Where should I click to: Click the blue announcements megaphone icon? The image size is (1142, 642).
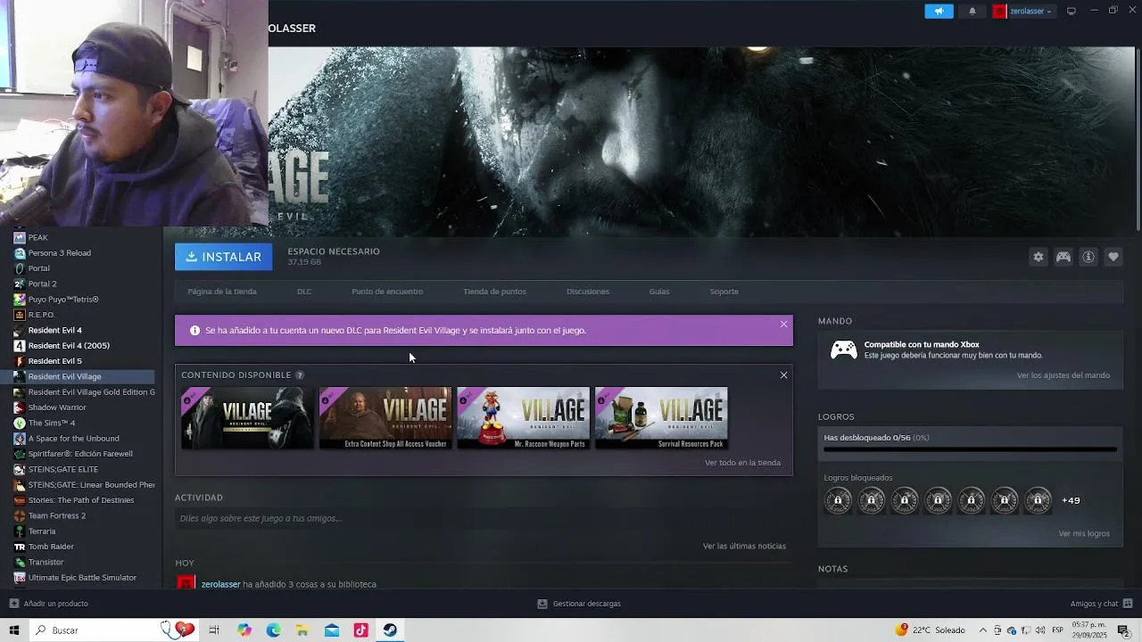click(x=939, y=12)
